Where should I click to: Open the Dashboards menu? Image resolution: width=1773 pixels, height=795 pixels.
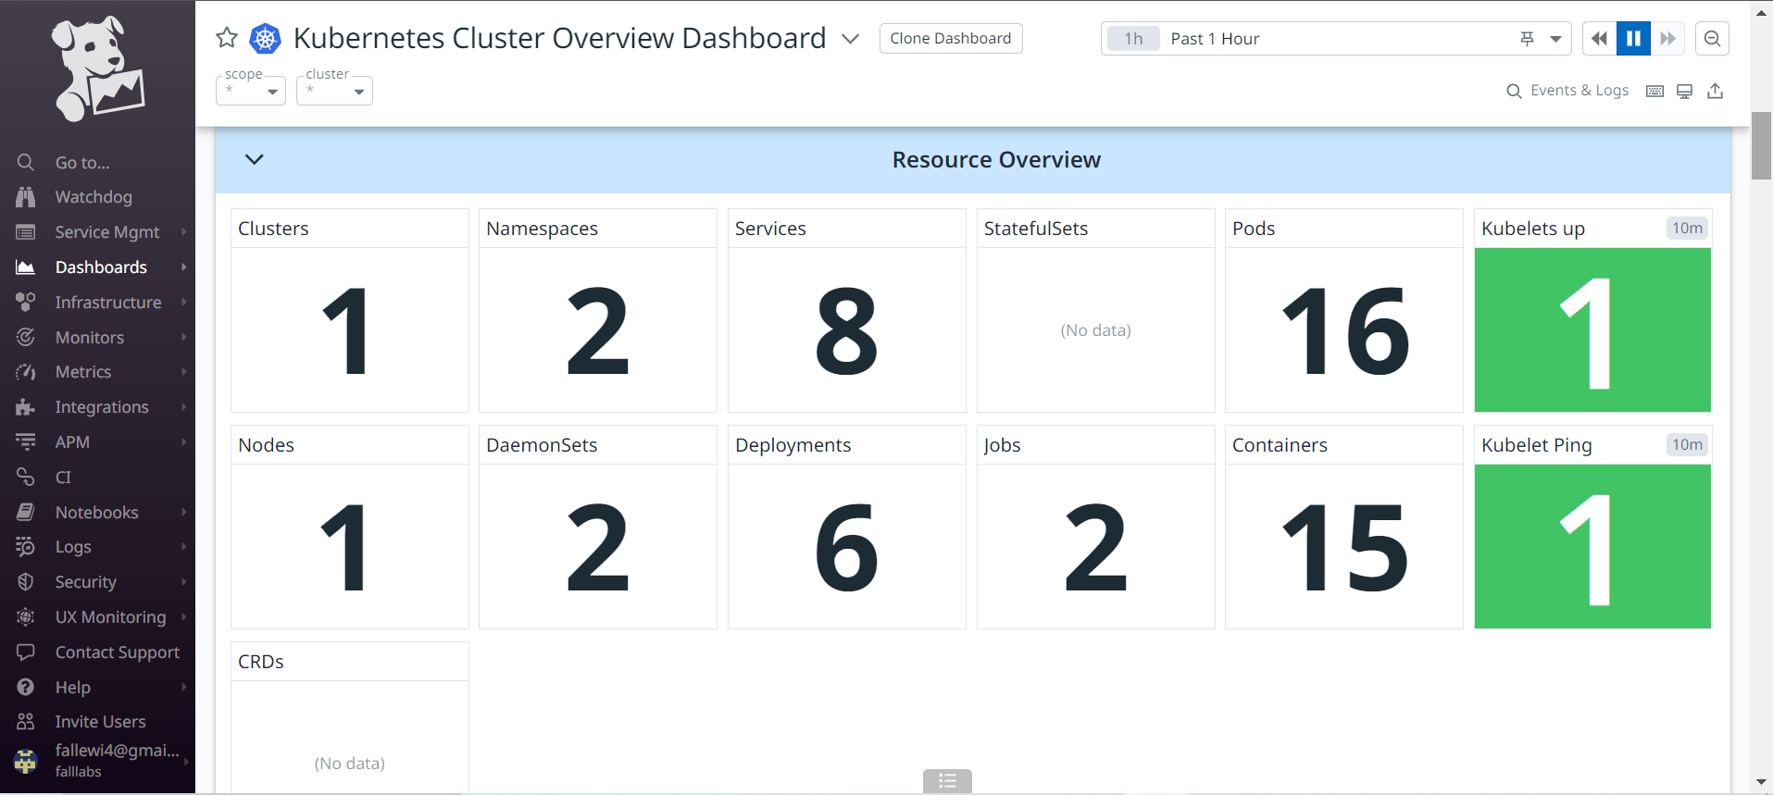(101, 267)
